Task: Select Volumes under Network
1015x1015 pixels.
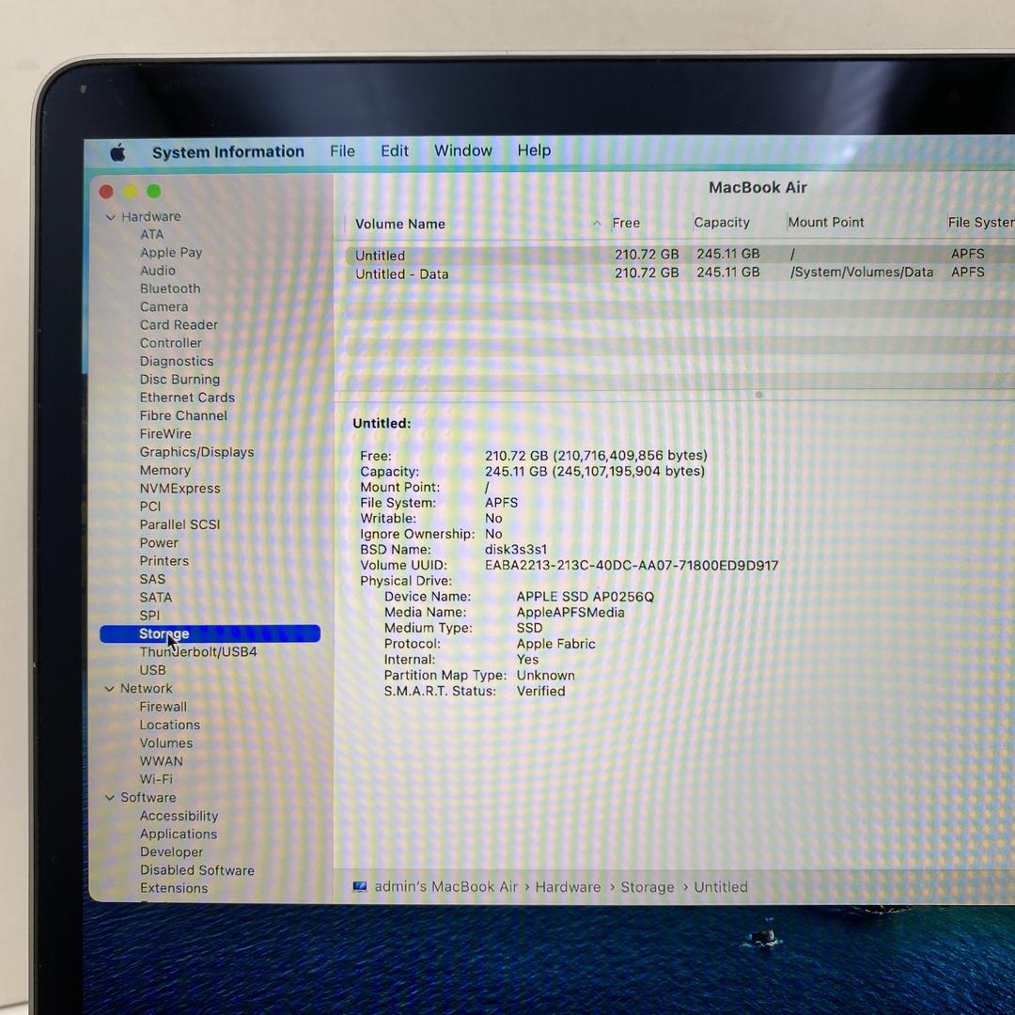Action: coord(166,743)
